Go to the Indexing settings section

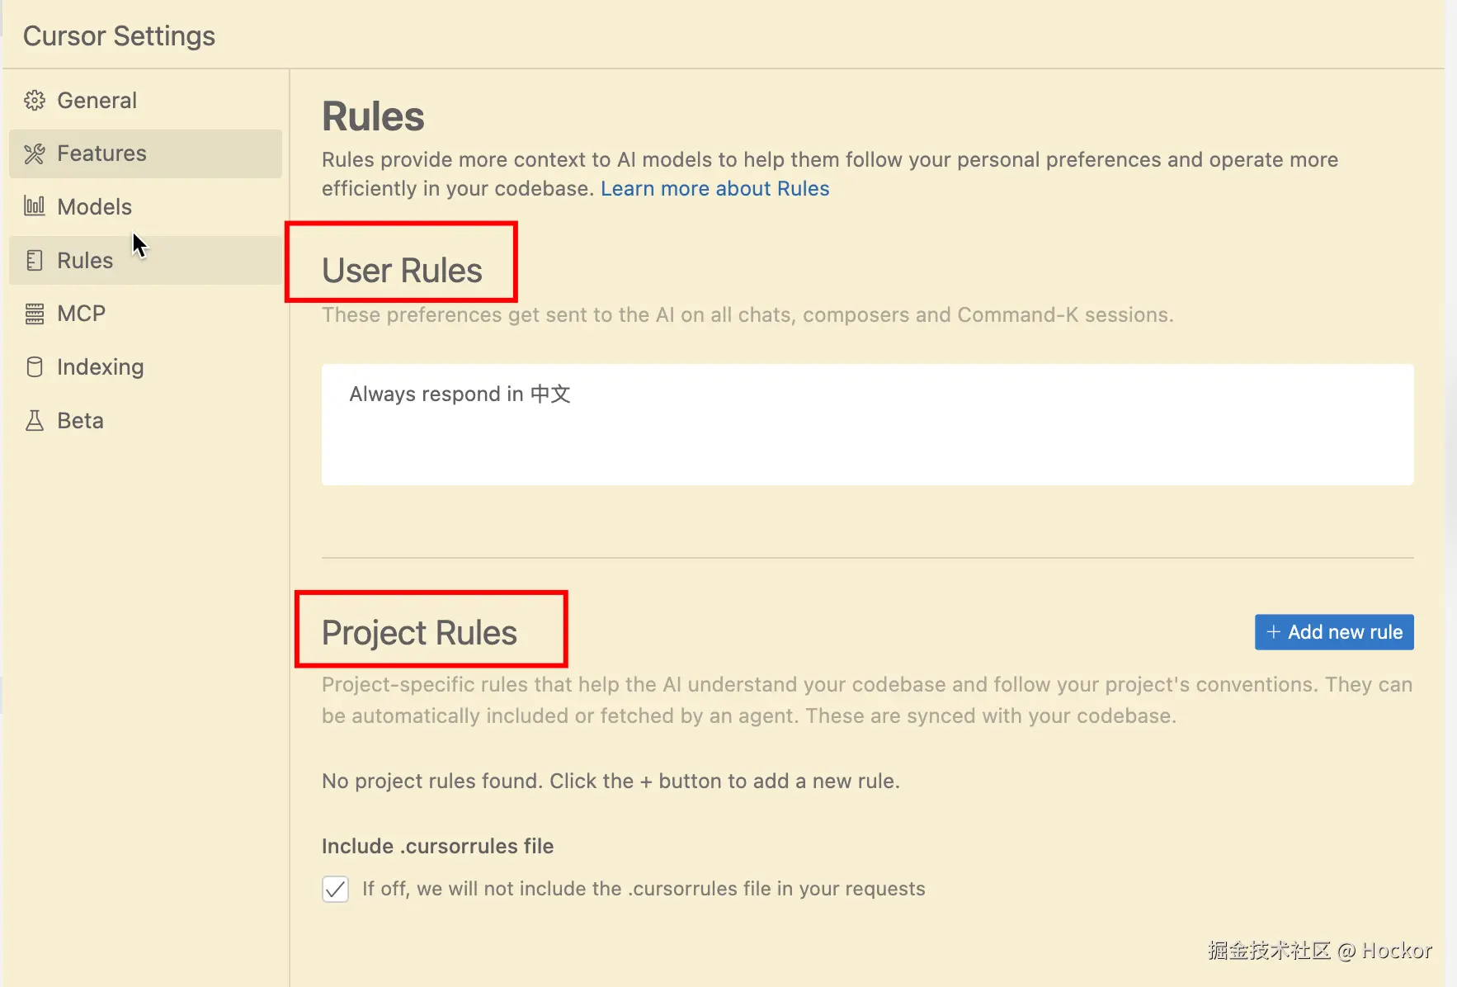click(x=100, y=367)
